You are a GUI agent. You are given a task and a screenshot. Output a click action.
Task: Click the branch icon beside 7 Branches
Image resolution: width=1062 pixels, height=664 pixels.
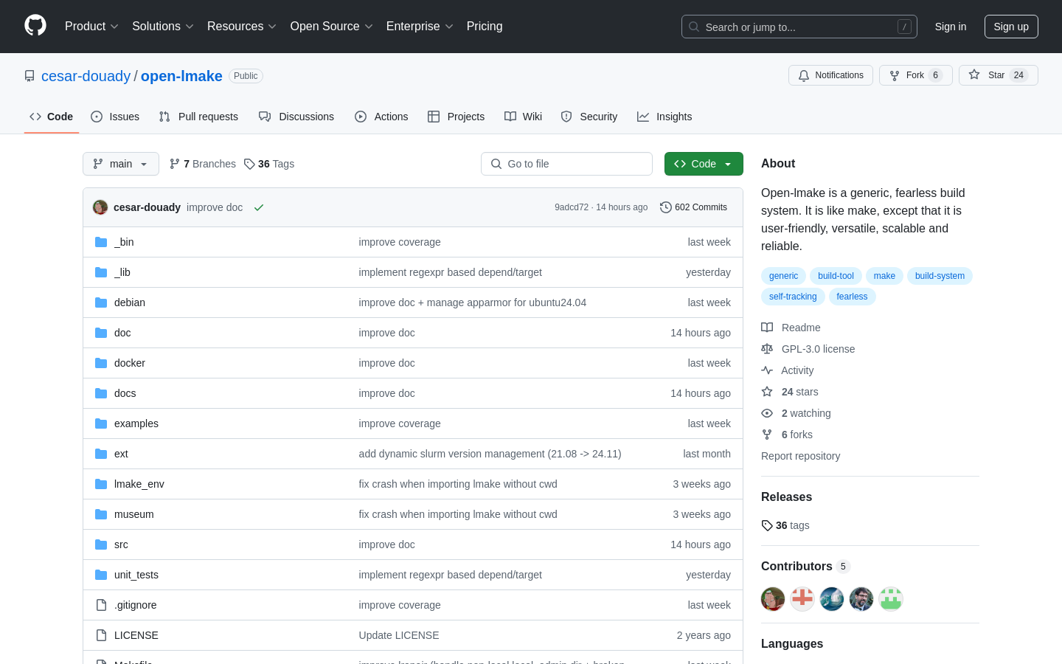coord(175,164)
